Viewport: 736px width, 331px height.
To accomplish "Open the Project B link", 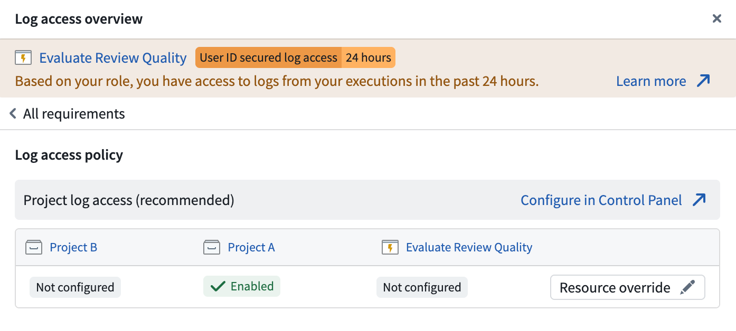I will (73, 247).
